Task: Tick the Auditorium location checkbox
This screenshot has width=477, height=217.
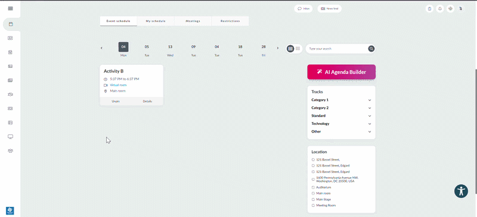Action: pos(314,187)
